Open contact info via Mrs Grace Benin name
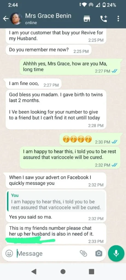 48,16
